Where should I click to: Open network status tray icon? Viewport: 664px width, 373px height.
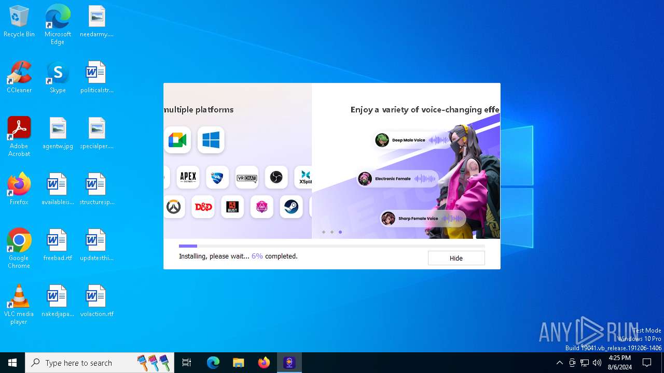(585, 363)
